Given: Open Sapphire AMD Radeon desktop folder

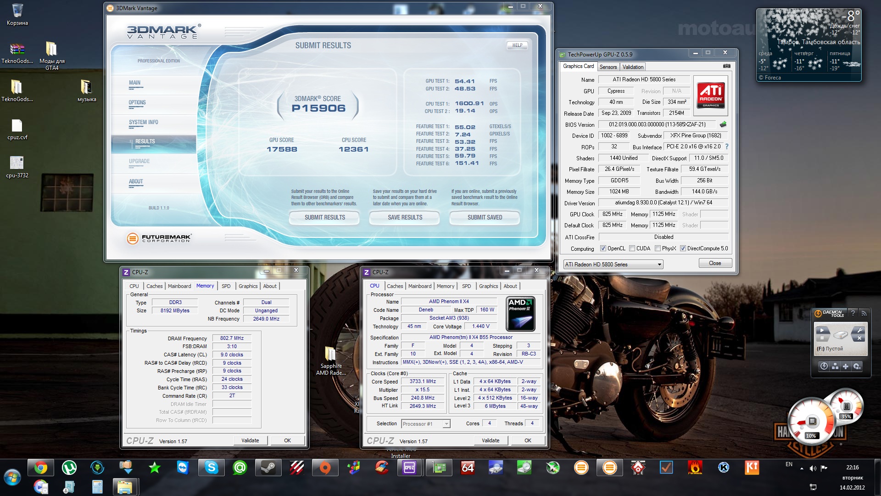Looking at the screenshot, I should coord(331,361).
